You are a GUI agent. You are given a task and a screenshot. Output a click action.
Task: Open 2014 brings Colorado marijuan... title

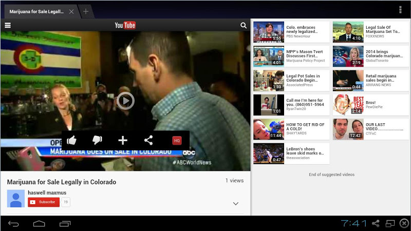click(x=384, y=54)
